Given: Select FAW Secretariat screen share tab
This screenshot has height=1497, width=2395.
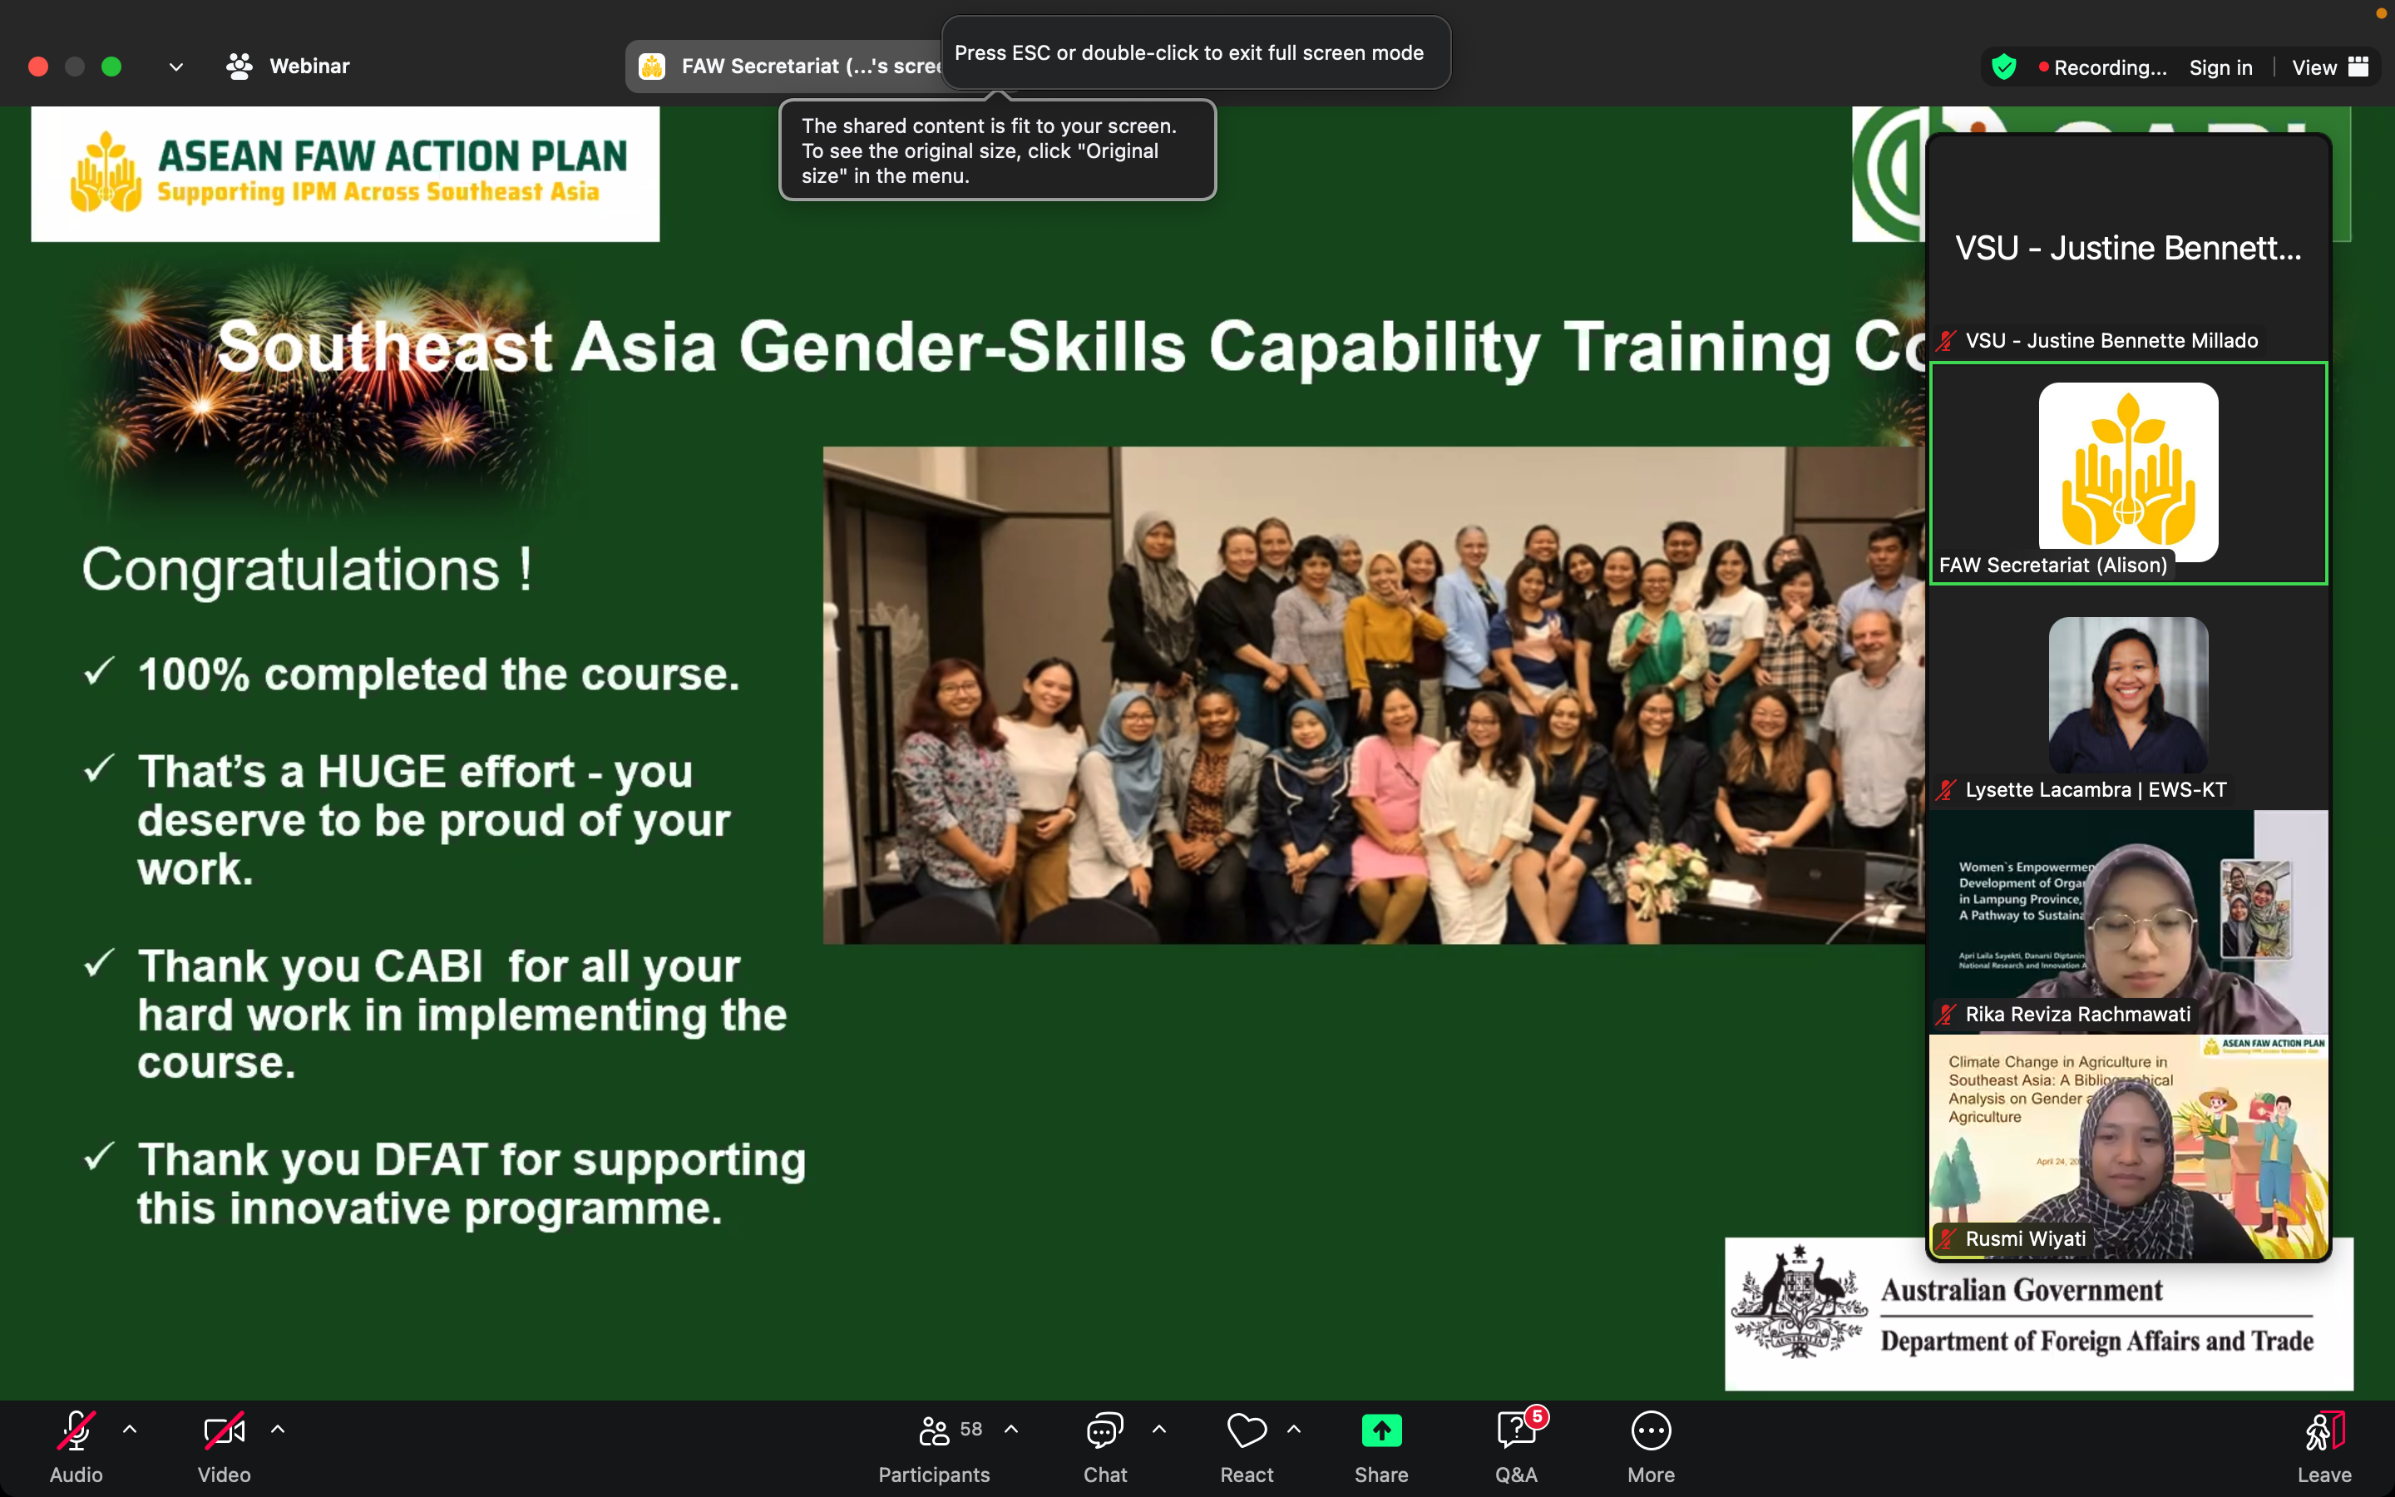Looking at the screenshot, I should 792,67.
